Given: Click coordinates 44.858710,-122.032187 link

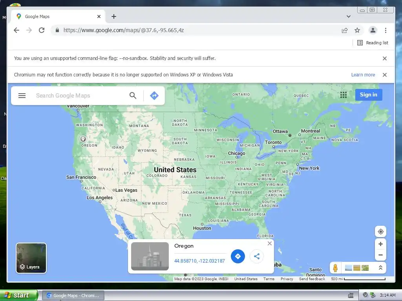Looking at the screenshot, I should coord(199,261).
